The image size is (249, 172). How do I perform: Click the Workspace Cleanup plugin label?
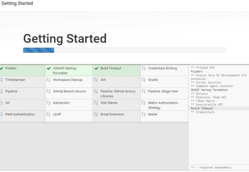coord(68,80)
